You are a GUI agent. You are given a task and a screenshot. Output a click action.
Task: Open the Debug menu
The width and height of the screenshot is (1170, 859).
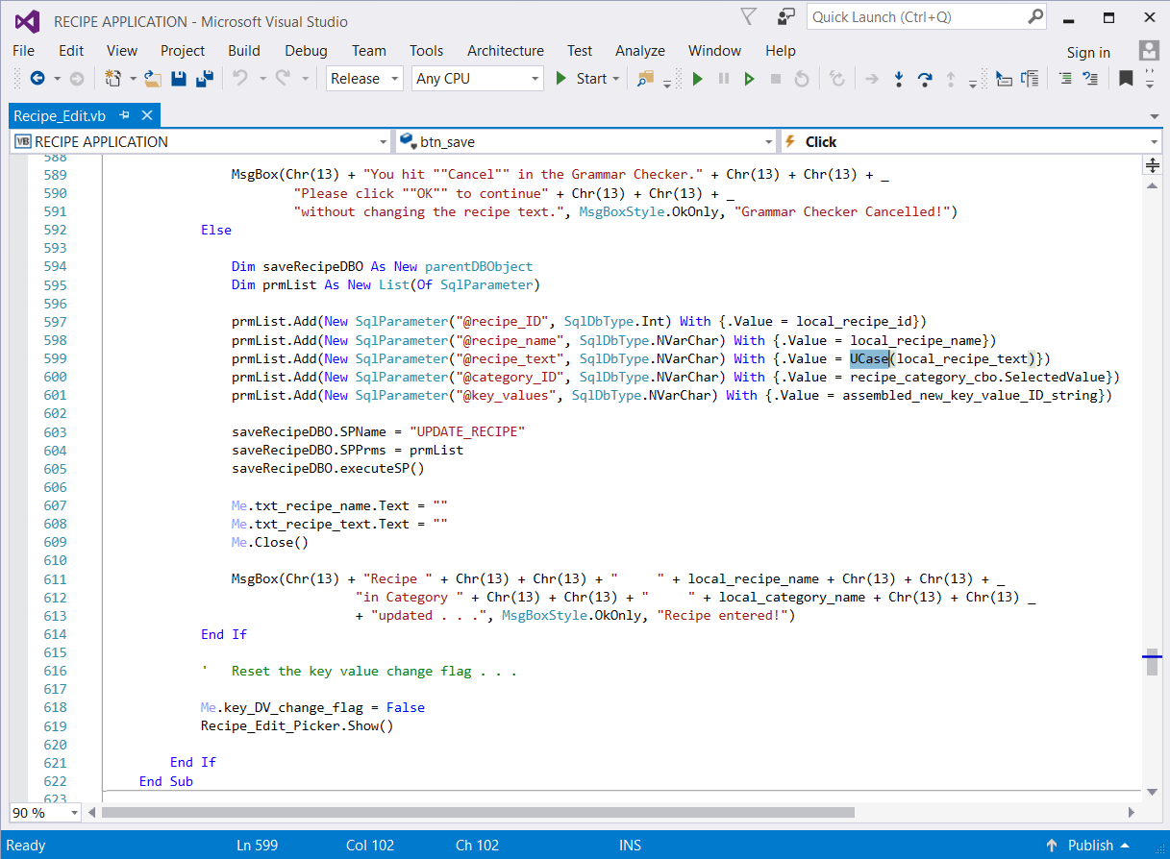click(x=306, y=51)
